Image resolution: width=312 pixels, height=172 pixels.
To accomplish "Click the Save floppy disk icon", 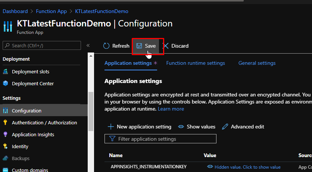I will click(x=139, y=46).
